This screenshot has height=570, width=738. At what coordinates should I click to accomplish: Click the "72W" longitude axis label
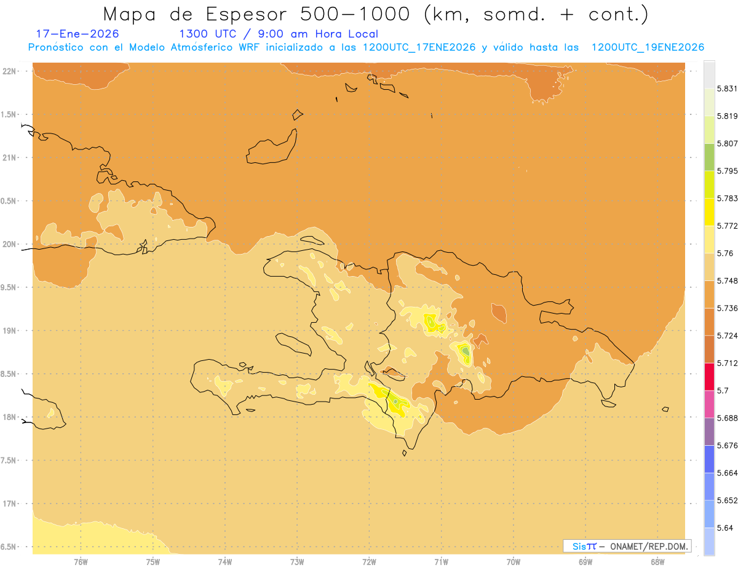370,562
